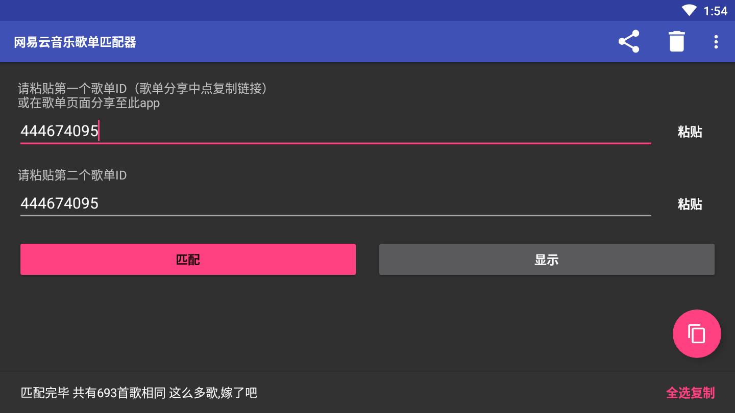Click the grey 显示 button
This screenshot has height=413, width=735.
[x=547, y=260]
